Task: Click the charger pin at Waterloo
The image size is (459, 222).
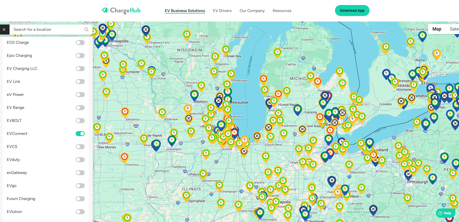Action: pos(125,112)
